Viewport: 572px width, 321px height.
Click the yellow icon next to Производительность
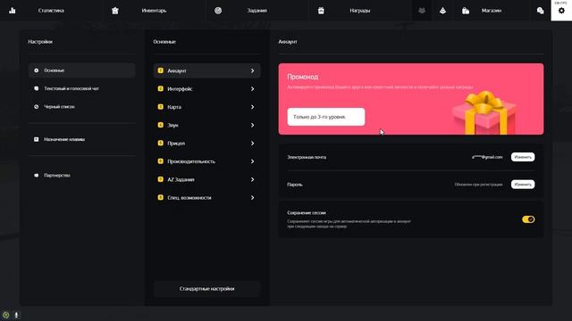161,160
